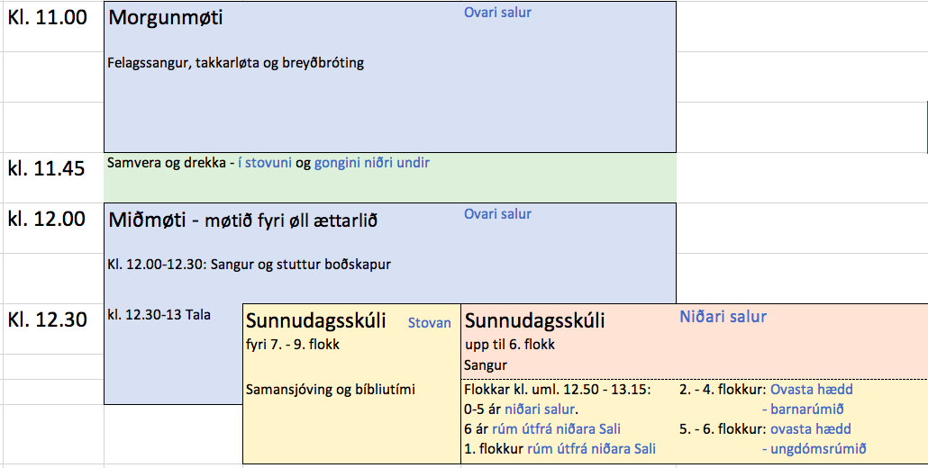This screenshot has height=468, width=928.
Task: Select the kl. 12.00 time cell
Action: coord(47,219)
